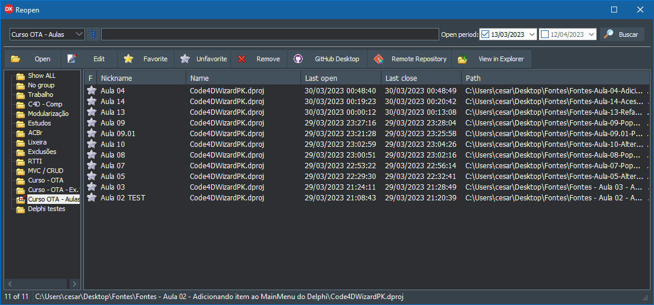Viewport: 654px width, 305px height.
Task: Click the search text input field
Action: [269, 34]
